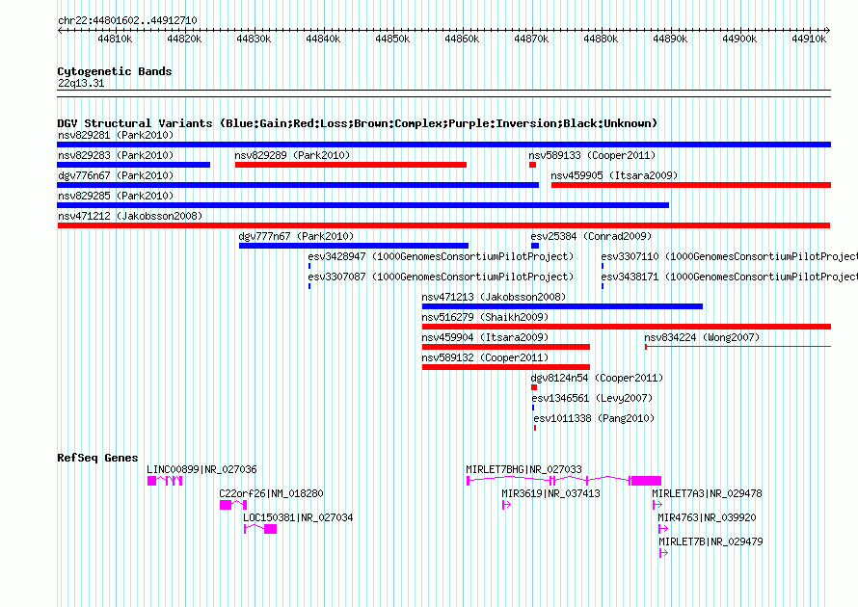The image size is (858, 607).
Task: Click the MIRLET7B arrow glyph
Action: (x=664, y=553)
